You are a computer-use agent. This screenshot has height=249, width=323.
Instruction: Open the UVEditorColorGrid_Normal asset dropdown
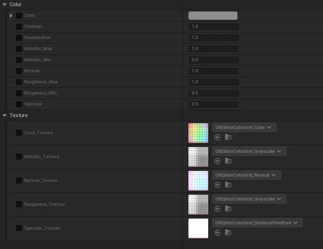(x=246, y=175)
